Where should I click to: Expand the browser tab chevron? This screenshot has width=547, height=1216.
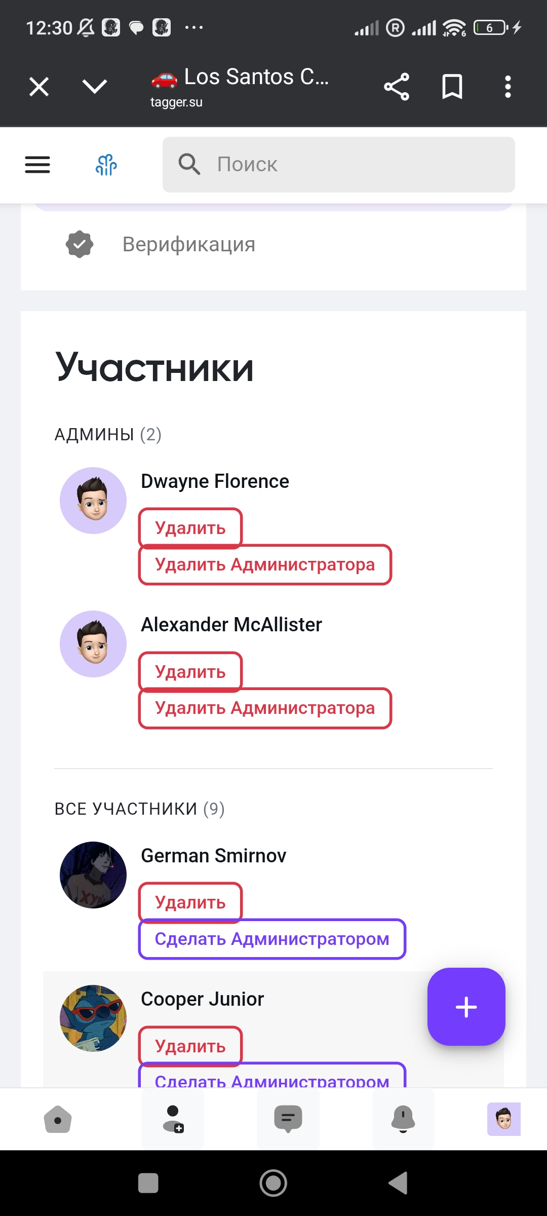click(95, 86)
